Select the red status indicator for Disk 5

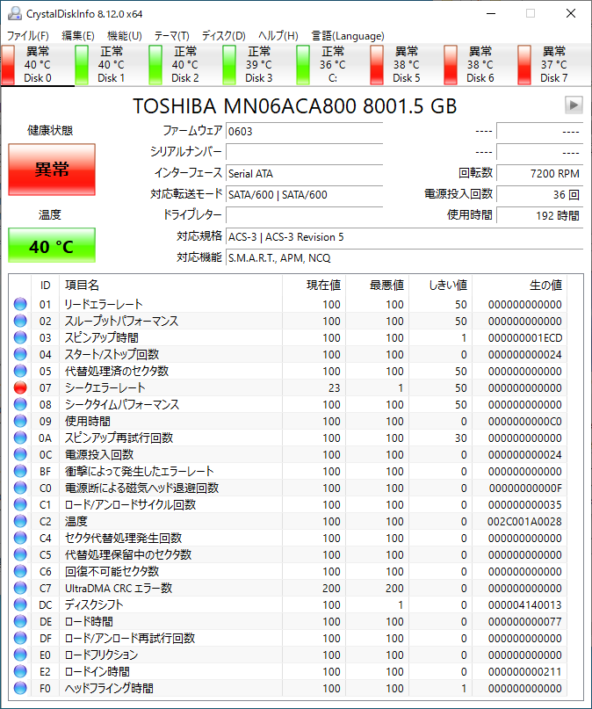pos(377,65)
